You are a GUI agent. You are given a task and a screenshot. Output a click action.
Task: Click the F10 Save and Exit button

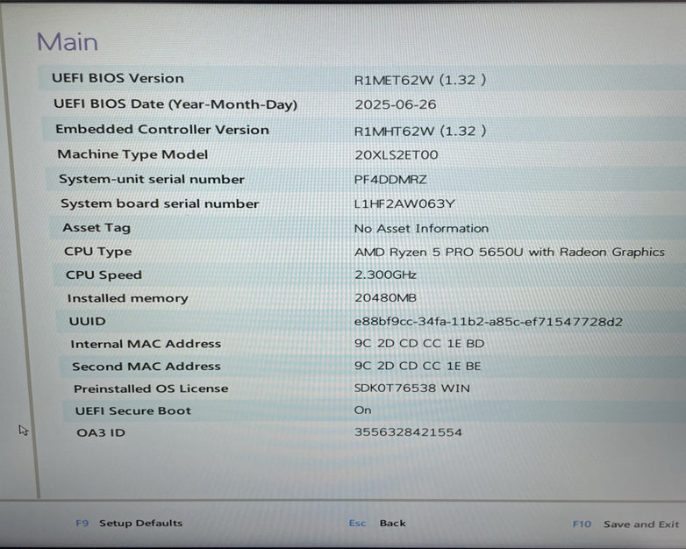pyautogui.click(x=625, y=524)
